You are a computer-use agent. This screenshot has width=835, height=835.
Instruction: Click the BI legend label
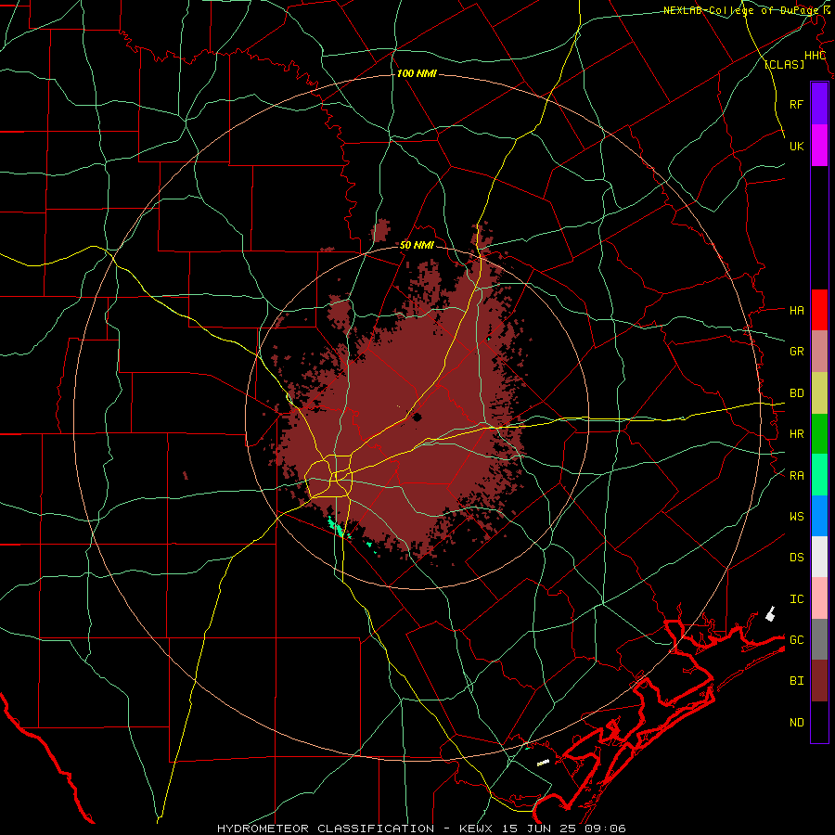click(x=796, y=681)
